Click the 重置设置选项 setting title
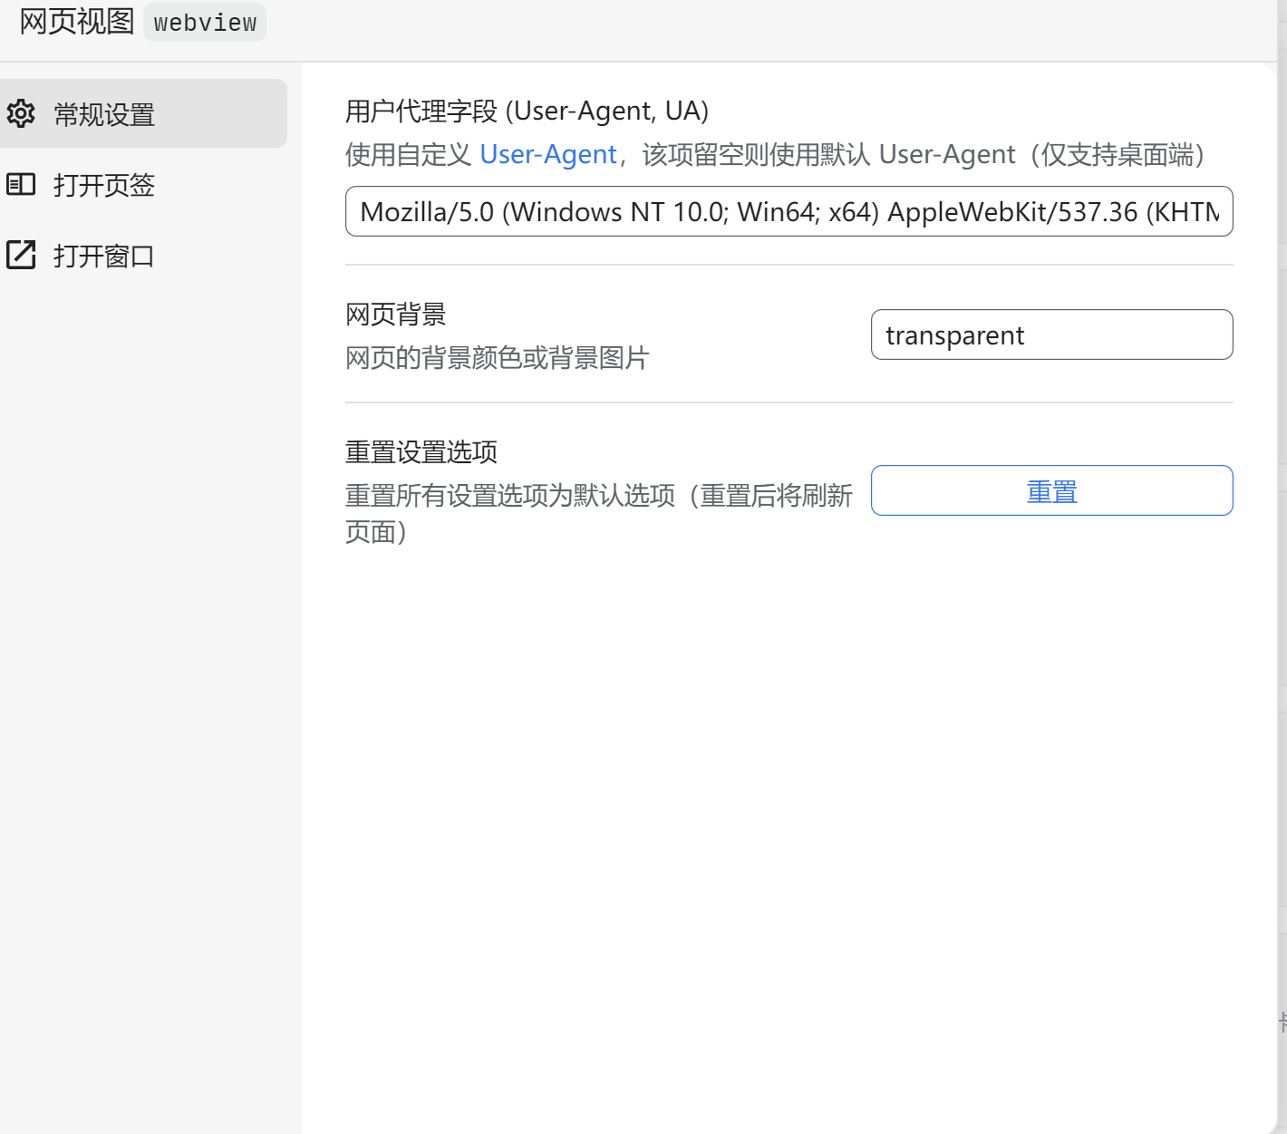Screen dimensions: 1287x1134 (x=421, y=452)
